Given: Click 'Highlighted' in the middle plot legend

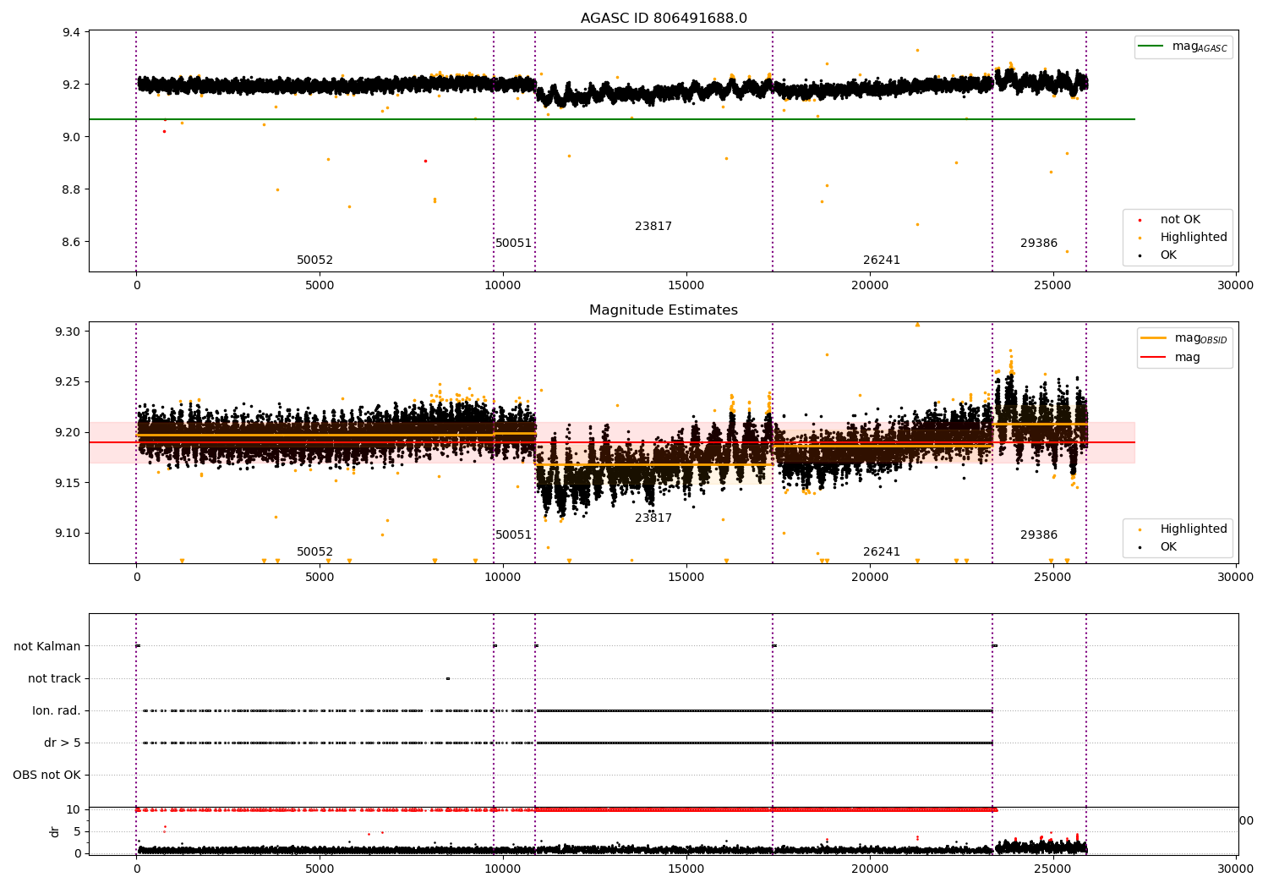Looking at the screenshot, I should coord(1194,529).
